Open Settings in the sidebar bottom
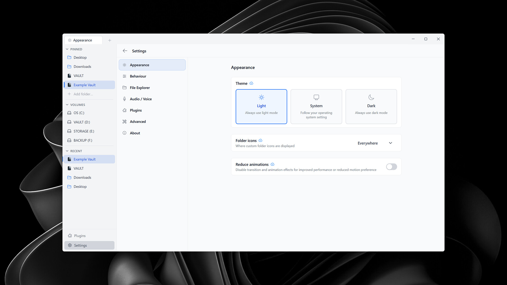 pyautogui.click(x=80, y=245)
